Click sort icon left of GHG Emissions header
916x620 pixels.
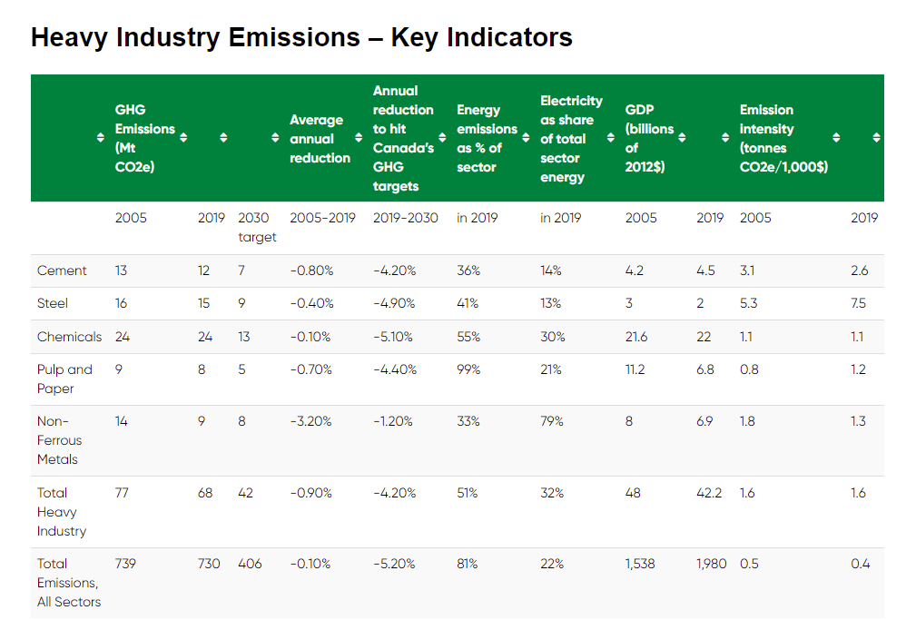tap(101, 138)
